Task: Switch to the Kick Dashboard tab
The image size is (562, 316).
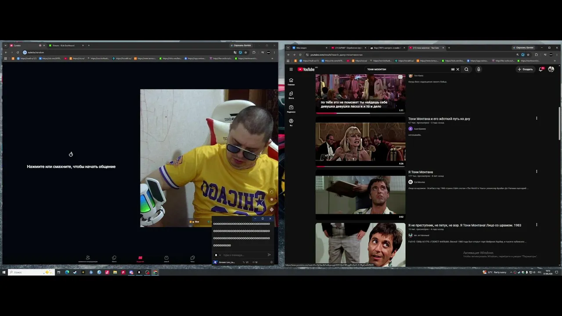Action: click(x=66, y=45)
